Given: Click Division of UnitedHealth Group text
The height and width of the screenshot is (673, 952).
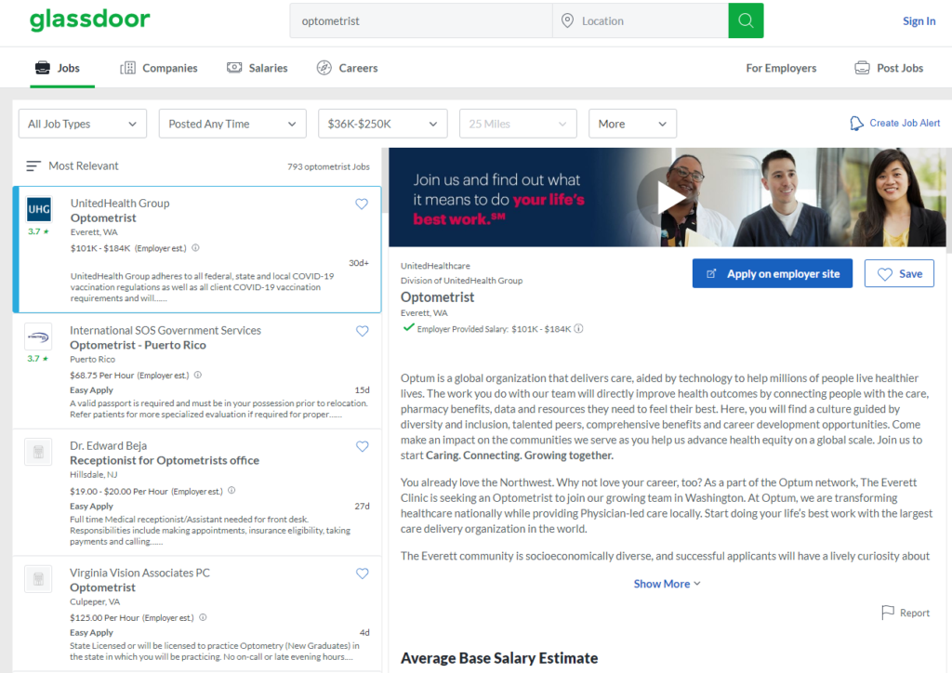Looking at the screenshot, I should click(461, 281).
